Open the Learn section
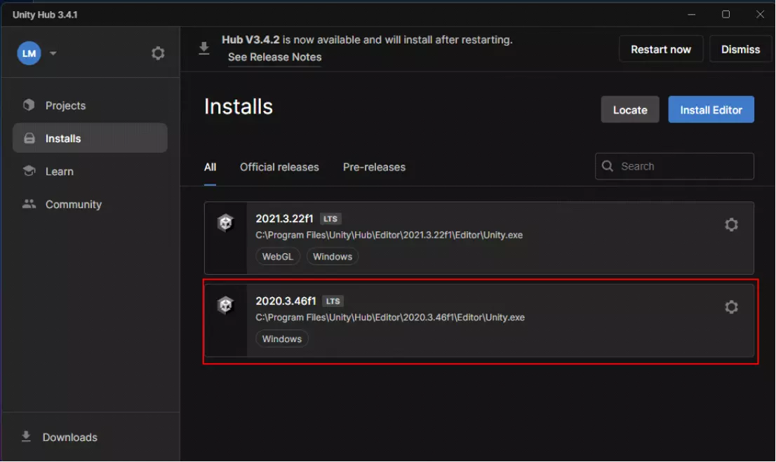This screenshot has height=462, width=776. tap(90, 171)
